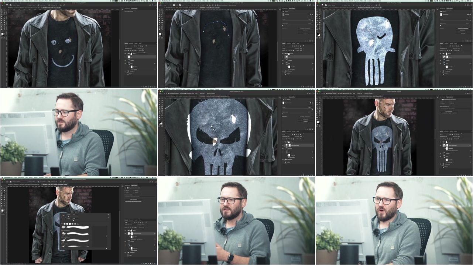Open opacity dropdown in smiley-shirt layers panel
473x265 pixels.
click(x=143, y=48)
